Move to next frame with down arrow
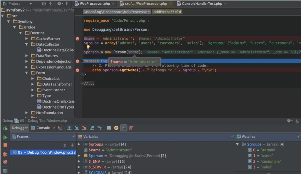 [x=72, y=145]
